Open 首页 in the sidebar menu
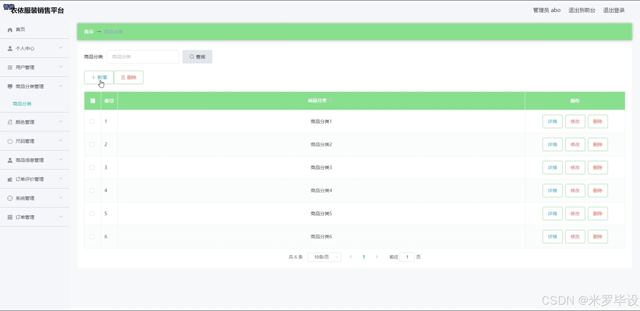Image resolution: width=640 pixels, height=311 pixels. (35, 29)
